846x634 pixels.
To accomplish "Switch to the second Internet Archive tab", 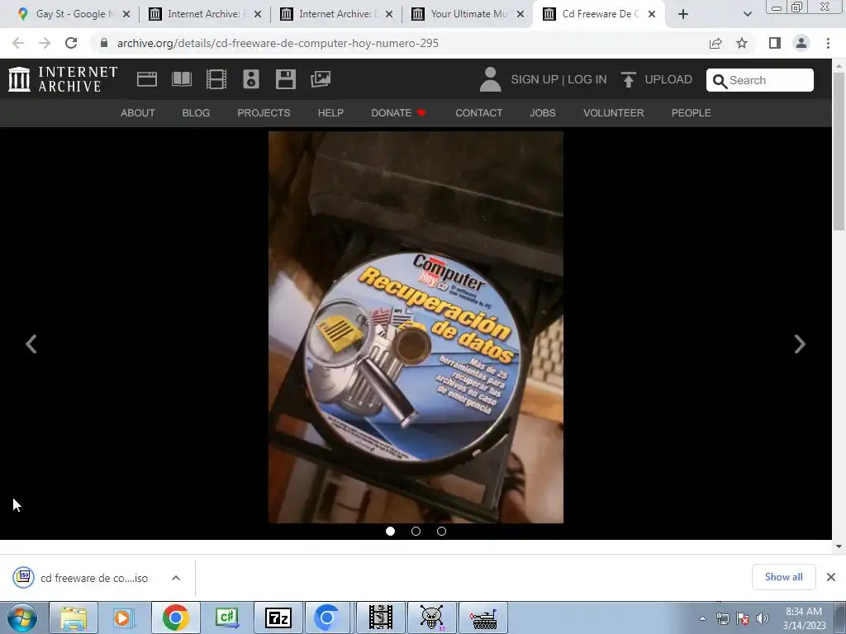I will [203, 14].
